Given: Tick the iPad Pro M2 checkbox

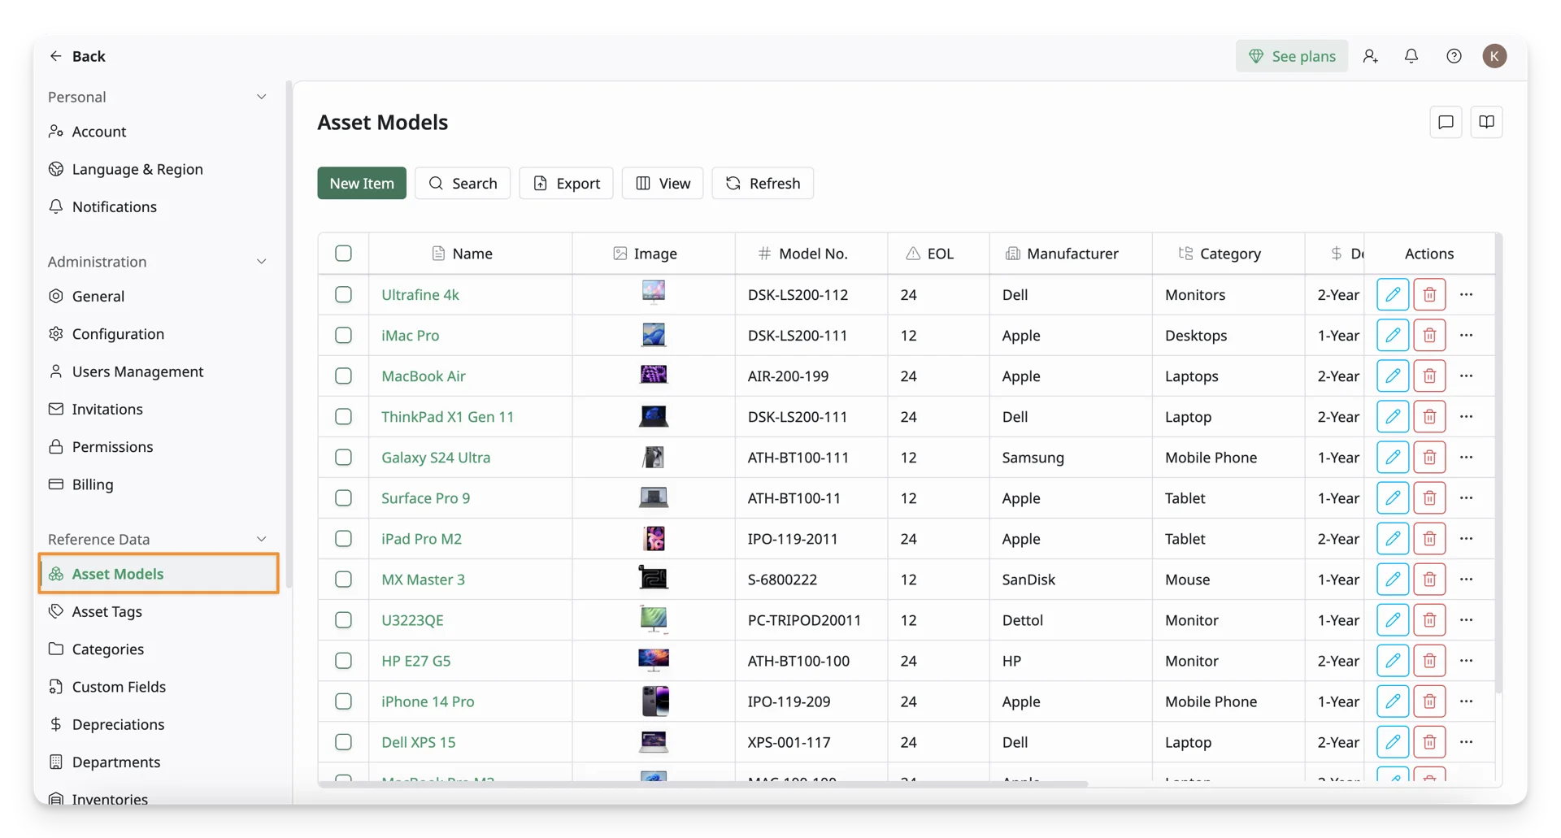Looking at the screenshot, I should tap(343, 538).
